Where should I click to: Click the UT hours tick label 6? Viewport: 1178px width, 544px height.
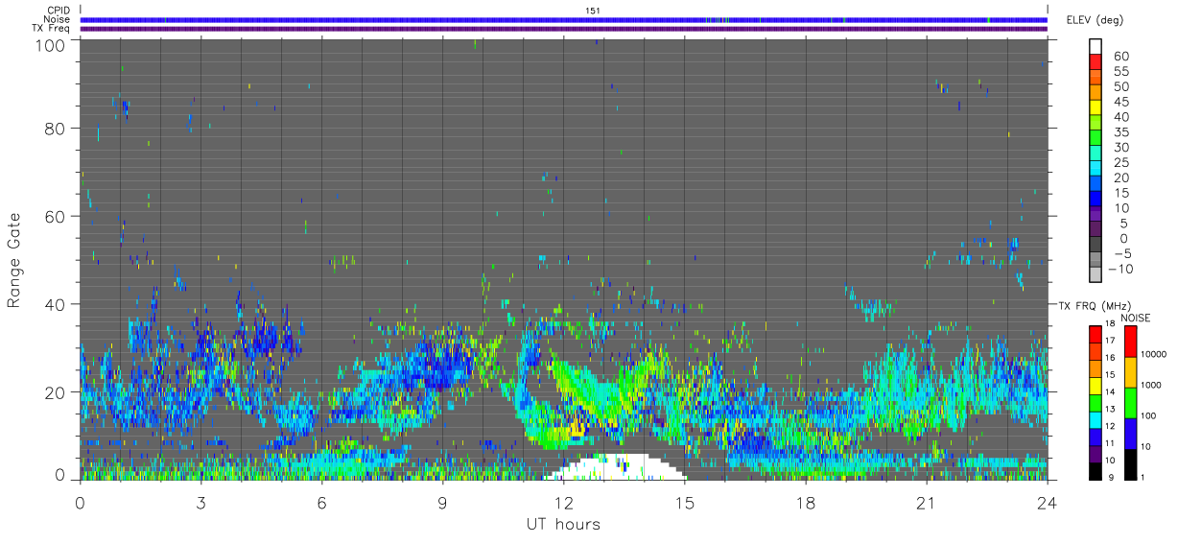pos(322,502)
